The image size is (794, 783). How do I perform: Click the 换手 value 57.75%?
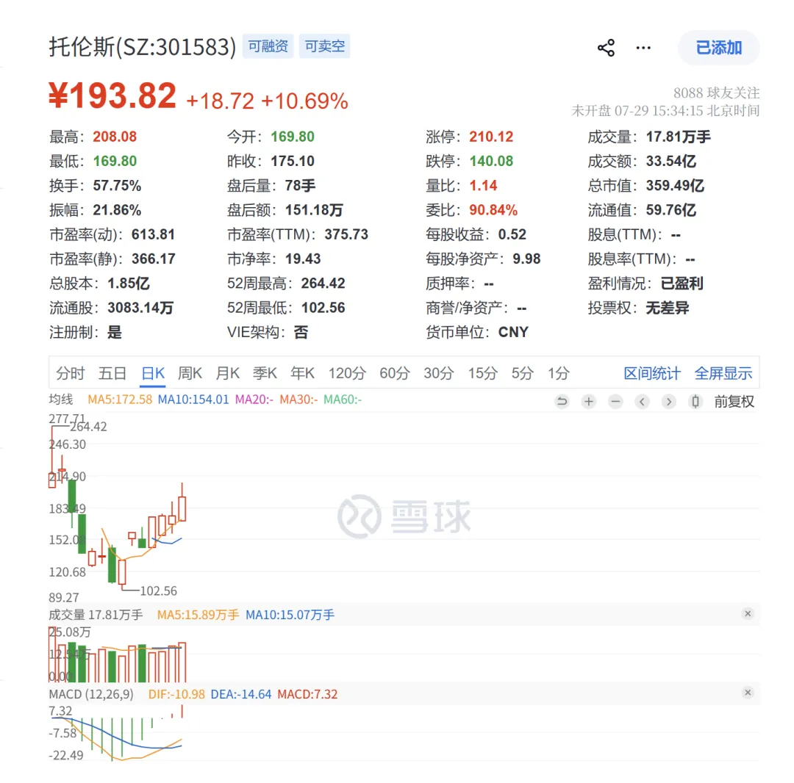[x=117, y=186]
